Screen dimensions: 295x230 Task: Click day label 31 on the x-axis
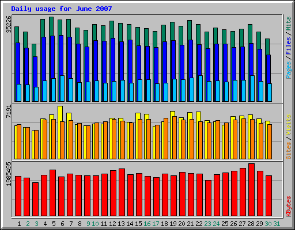click(x=277, y=224)
